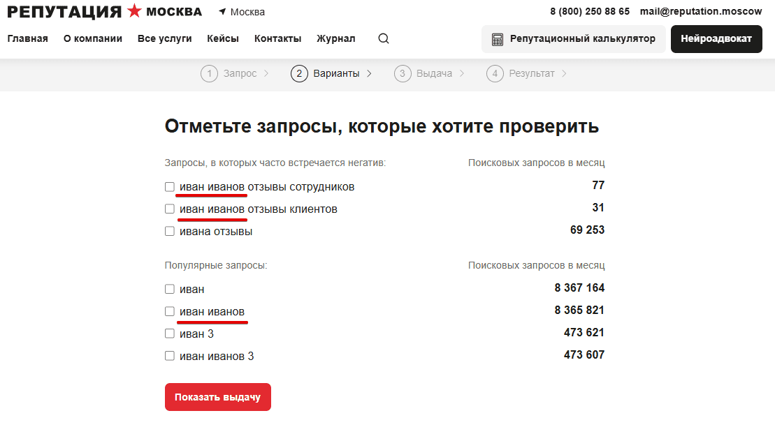Click the step 4 circle for Результат
This screenshot has height=434, width=775.
[495, 73]
